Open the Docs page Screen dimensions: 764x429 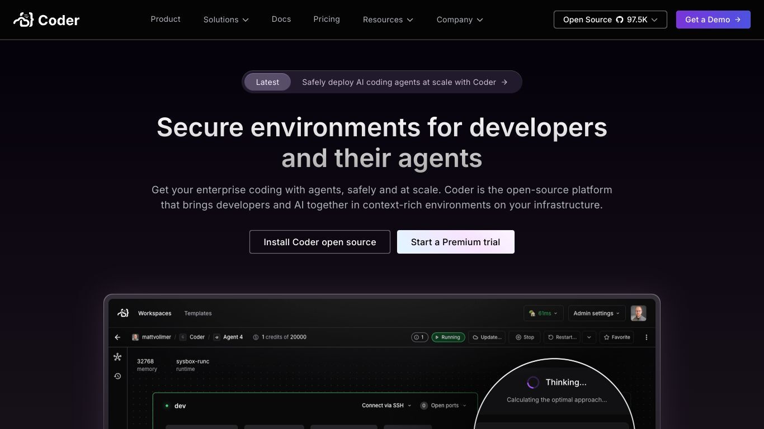[281, 19]
